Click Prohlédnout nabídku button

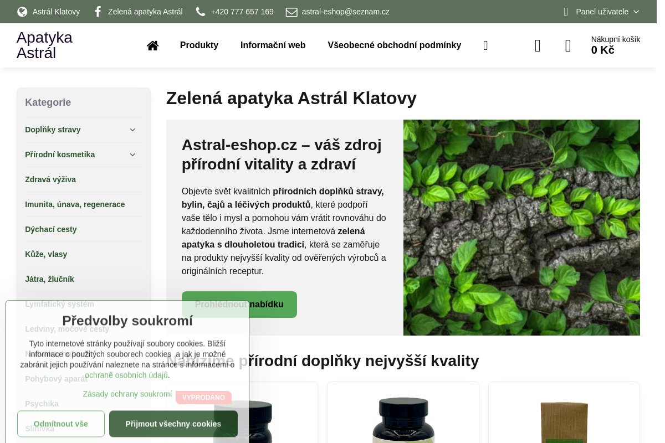point(239,305)
